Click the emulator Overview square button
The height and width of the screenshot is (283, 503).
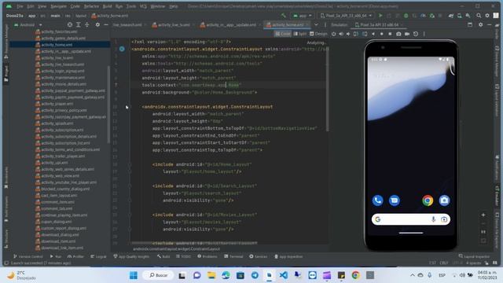(390, 34)
